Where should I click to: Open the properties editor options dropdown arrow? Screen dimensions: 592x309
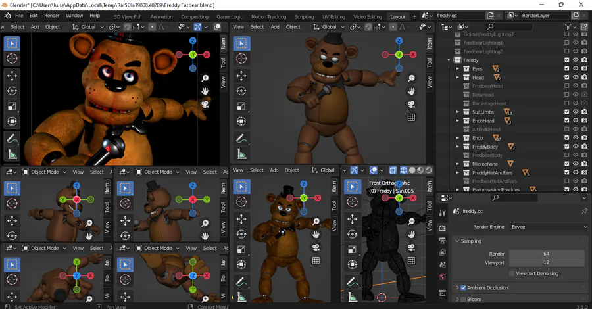coord(585,198)
